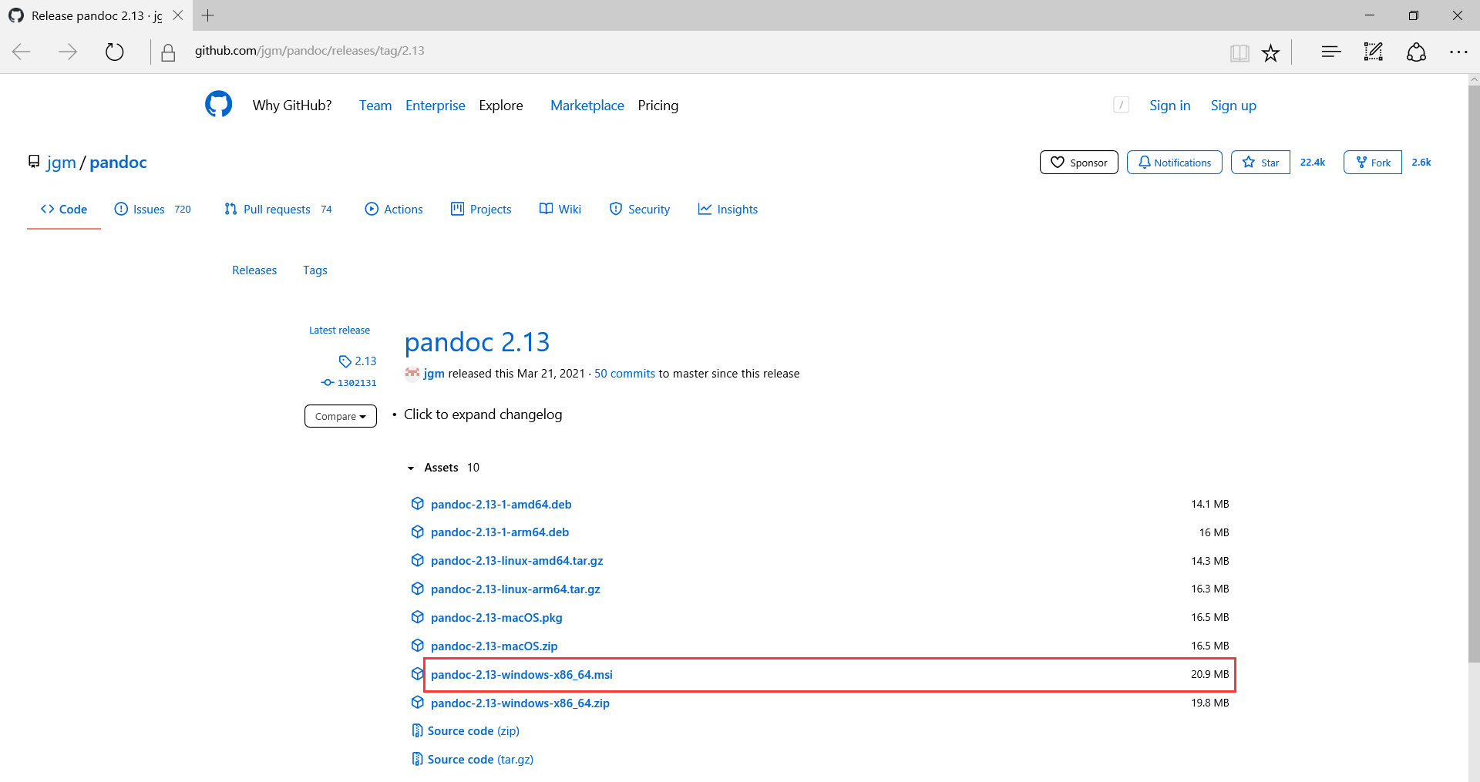
Task: Close the Release pandoc 2.13 tab
Action: [178, 15]
